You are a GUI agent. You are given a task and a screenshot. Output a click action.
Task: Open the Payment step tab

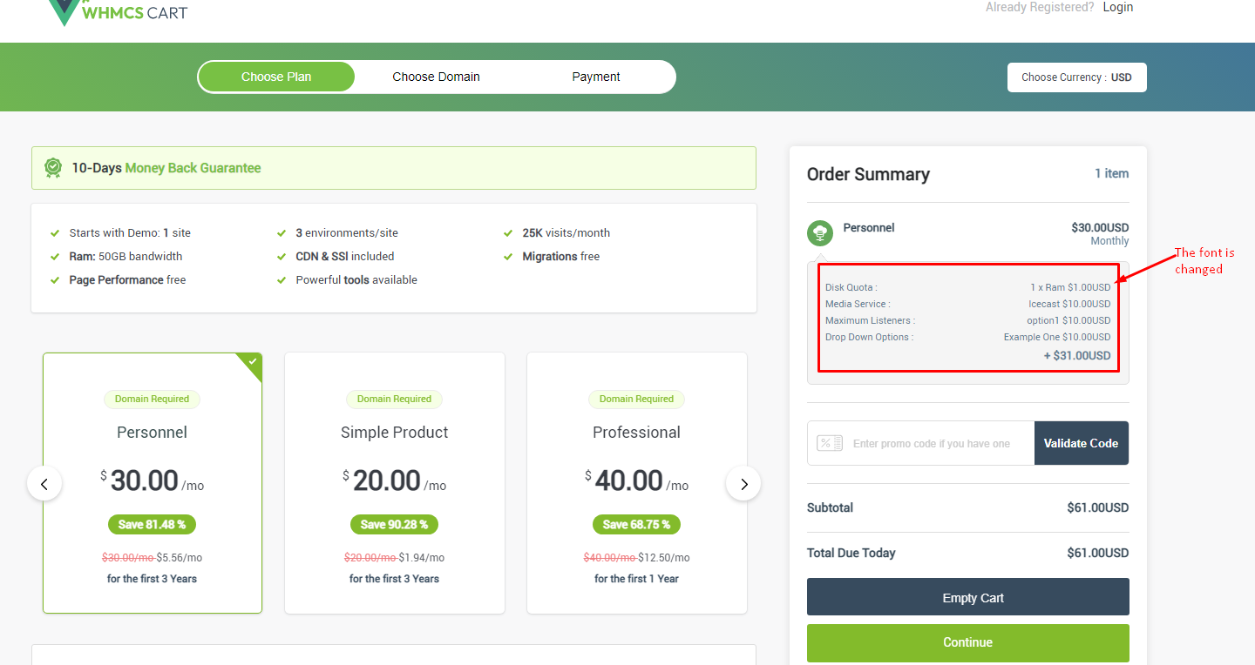596,77
